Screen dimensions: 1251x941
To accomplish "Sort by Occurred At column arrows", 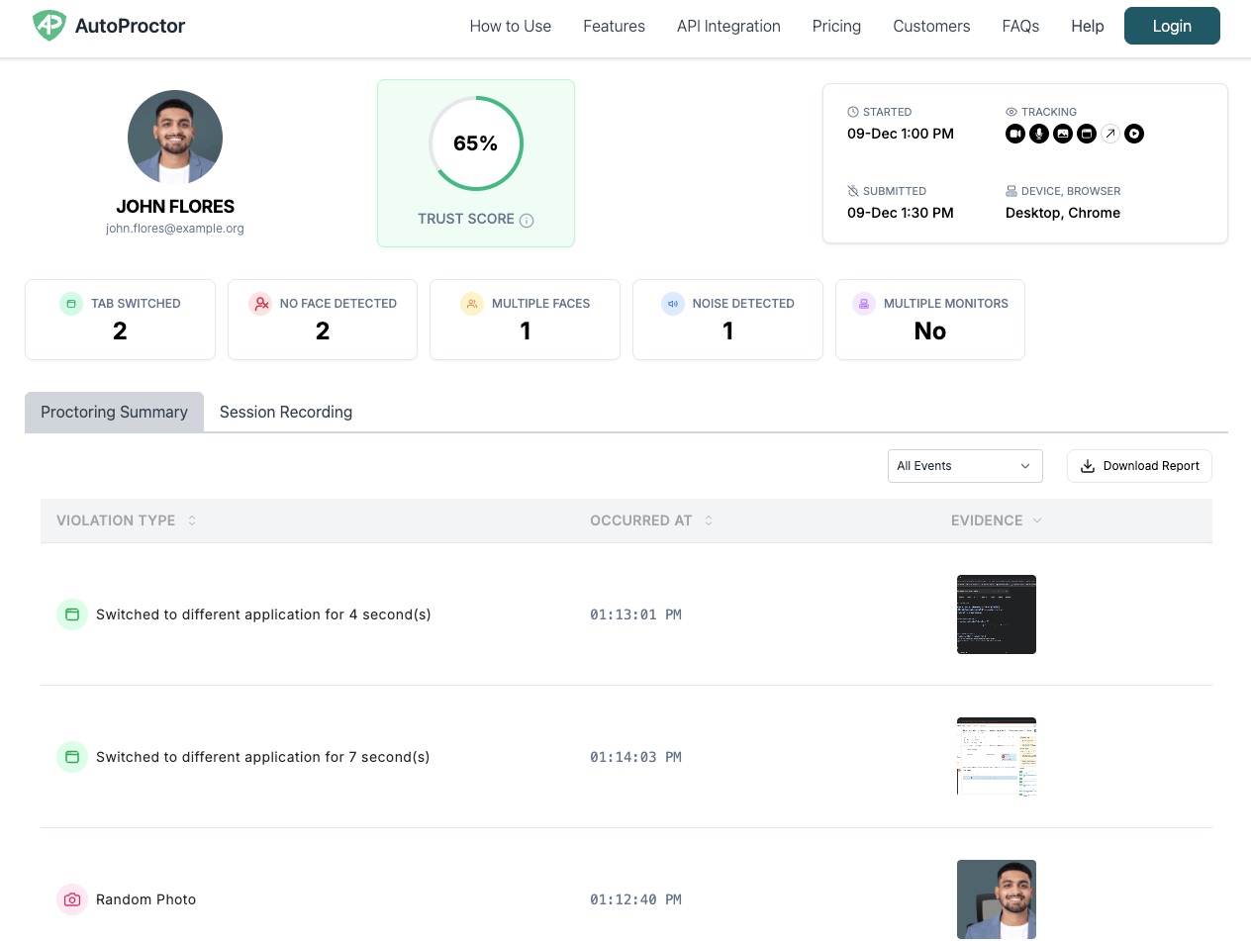I will (709, 520).
